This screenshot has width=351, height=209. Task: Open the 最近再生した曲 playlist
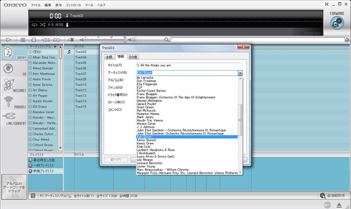coord(44,160)
